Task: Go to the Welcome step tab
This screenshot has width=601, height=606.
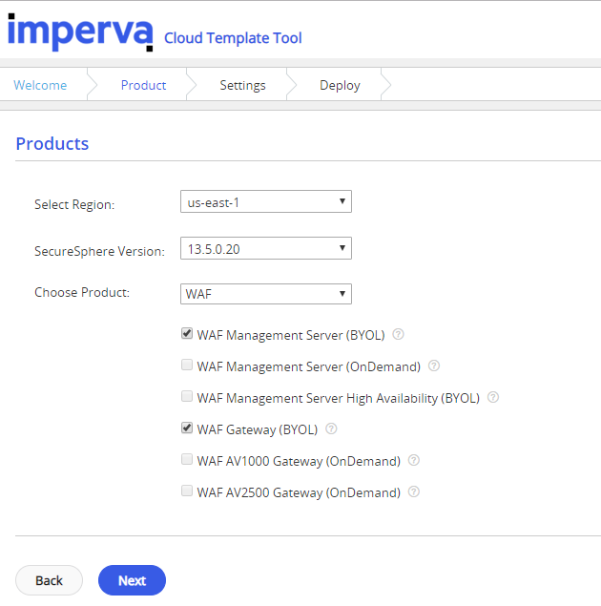Action: tap(40, 85)
